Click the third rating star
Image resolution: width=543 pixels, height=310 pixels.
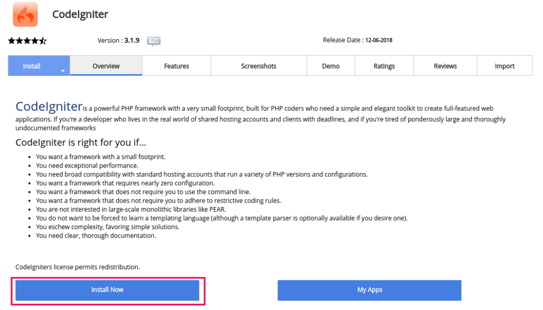tap(28, 41)
